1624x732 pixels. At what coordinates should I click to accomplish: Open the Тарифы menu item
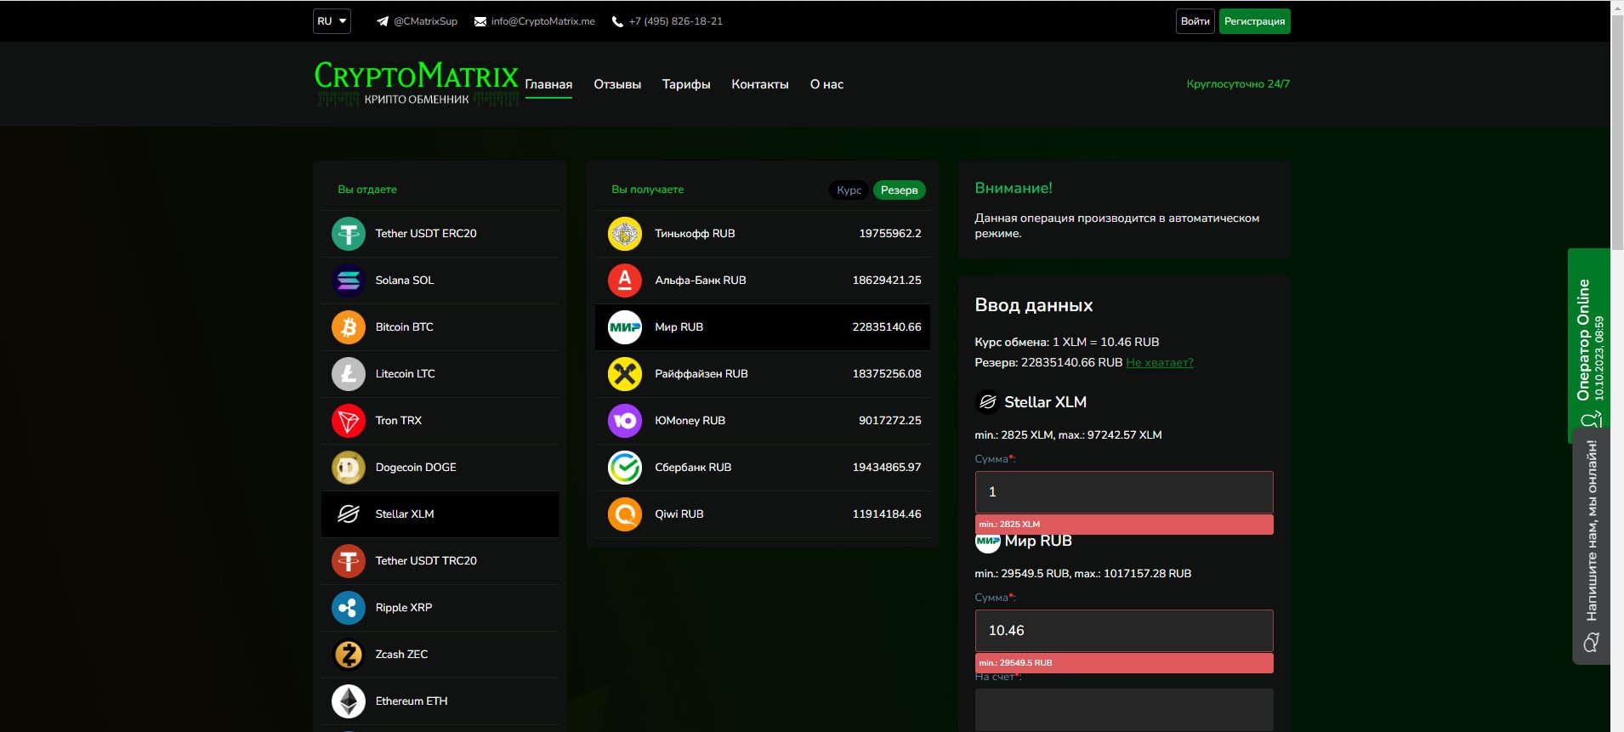pos(686,84)
